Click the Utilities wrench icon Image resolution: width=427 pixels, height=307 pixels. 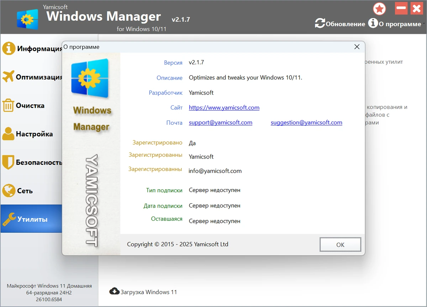9,219
